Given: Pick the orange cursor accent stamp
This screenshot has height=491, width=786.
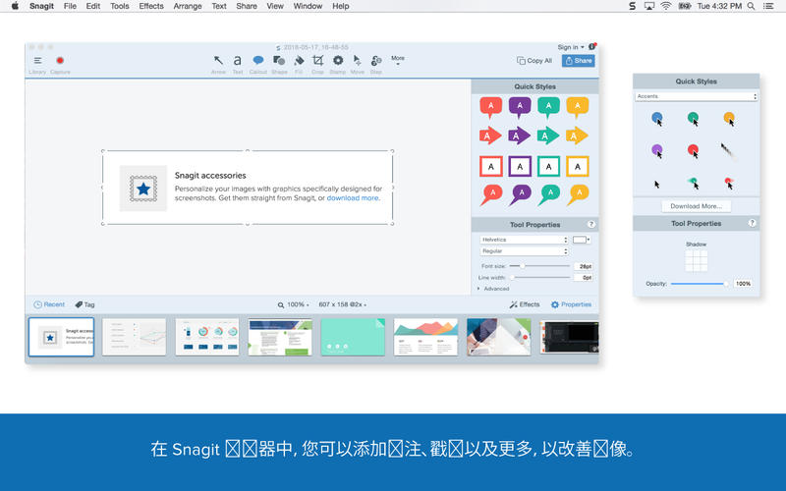Looking at the screenshot, I should (729, 119).
